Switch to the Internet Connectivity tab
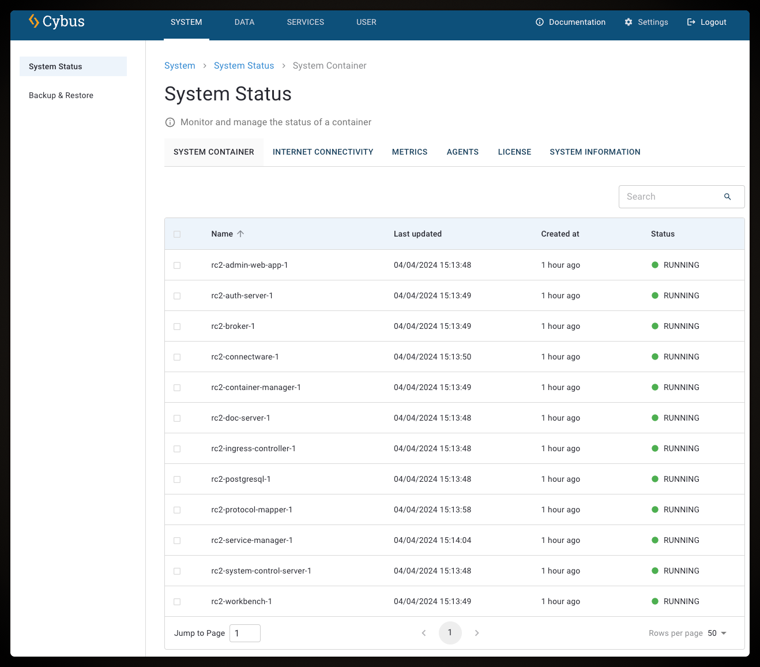 (323, 152)
